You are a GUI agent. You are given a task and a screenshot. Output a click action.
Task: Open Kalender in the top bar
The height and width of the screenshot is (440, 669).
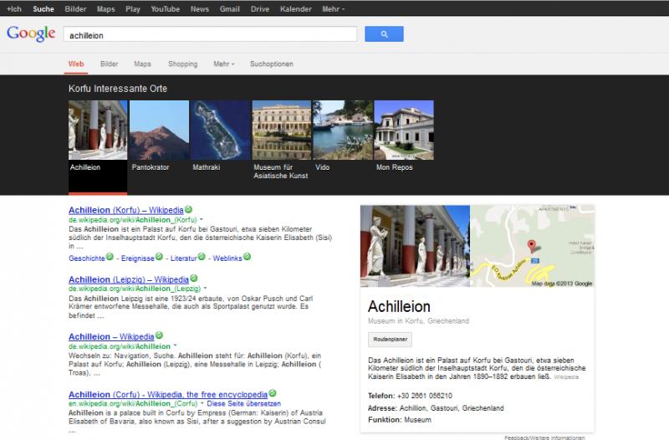click(296, 9)
